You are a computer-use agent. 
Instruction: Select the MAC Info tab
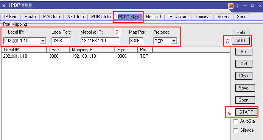51,17
